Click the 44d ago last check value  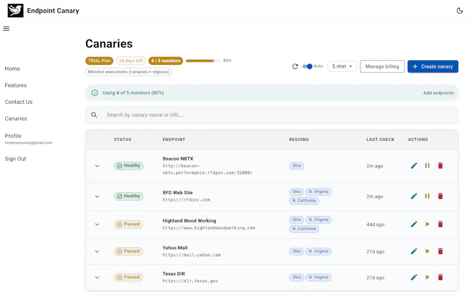[x=375, y=225]
